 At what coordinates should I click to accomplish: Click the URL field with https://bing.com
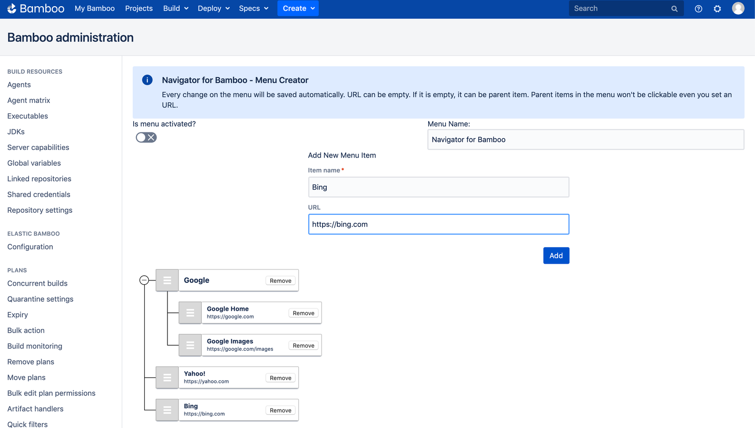[439, 224]
